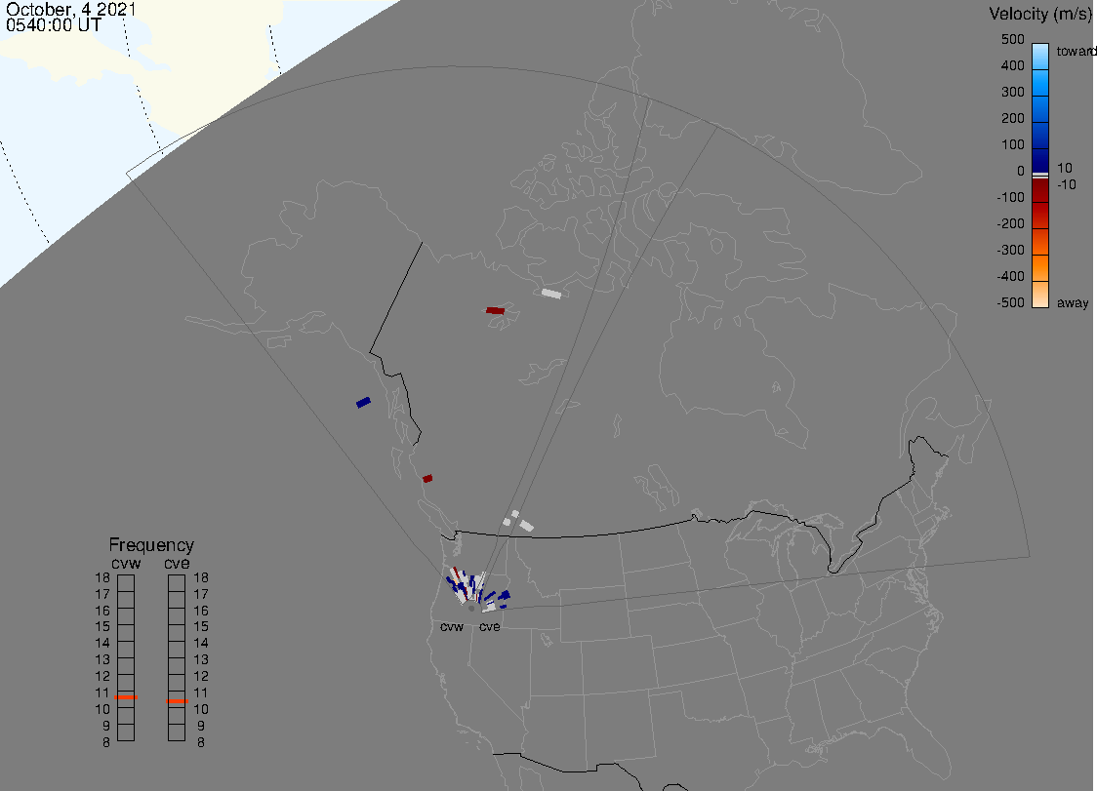Viewport: 1097px width, 791px height.
Task: Click the red marker on the cve frequency bar
Action: [x=177, y=700]
